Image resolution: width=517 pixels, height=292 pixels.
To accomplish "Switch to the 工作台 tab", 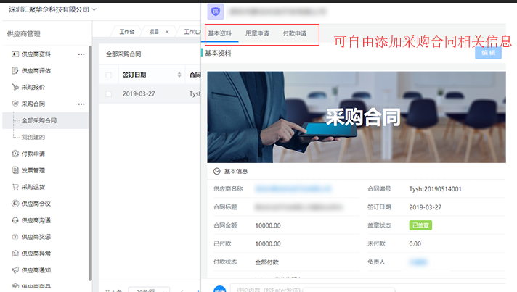I will [126, 32].
